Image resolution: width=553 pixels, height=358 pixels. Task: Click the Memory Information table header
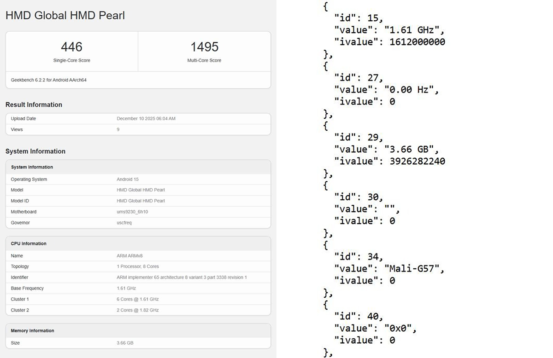tap(32, 331)
